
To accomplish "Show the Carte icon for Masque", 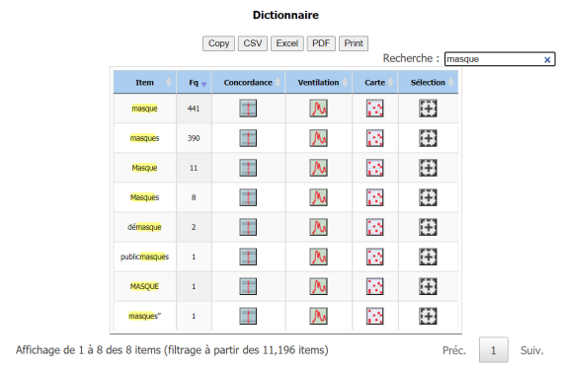I will [375, 168].
